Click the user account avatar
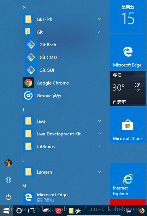 pyautogui.click(x=8, y=163)
